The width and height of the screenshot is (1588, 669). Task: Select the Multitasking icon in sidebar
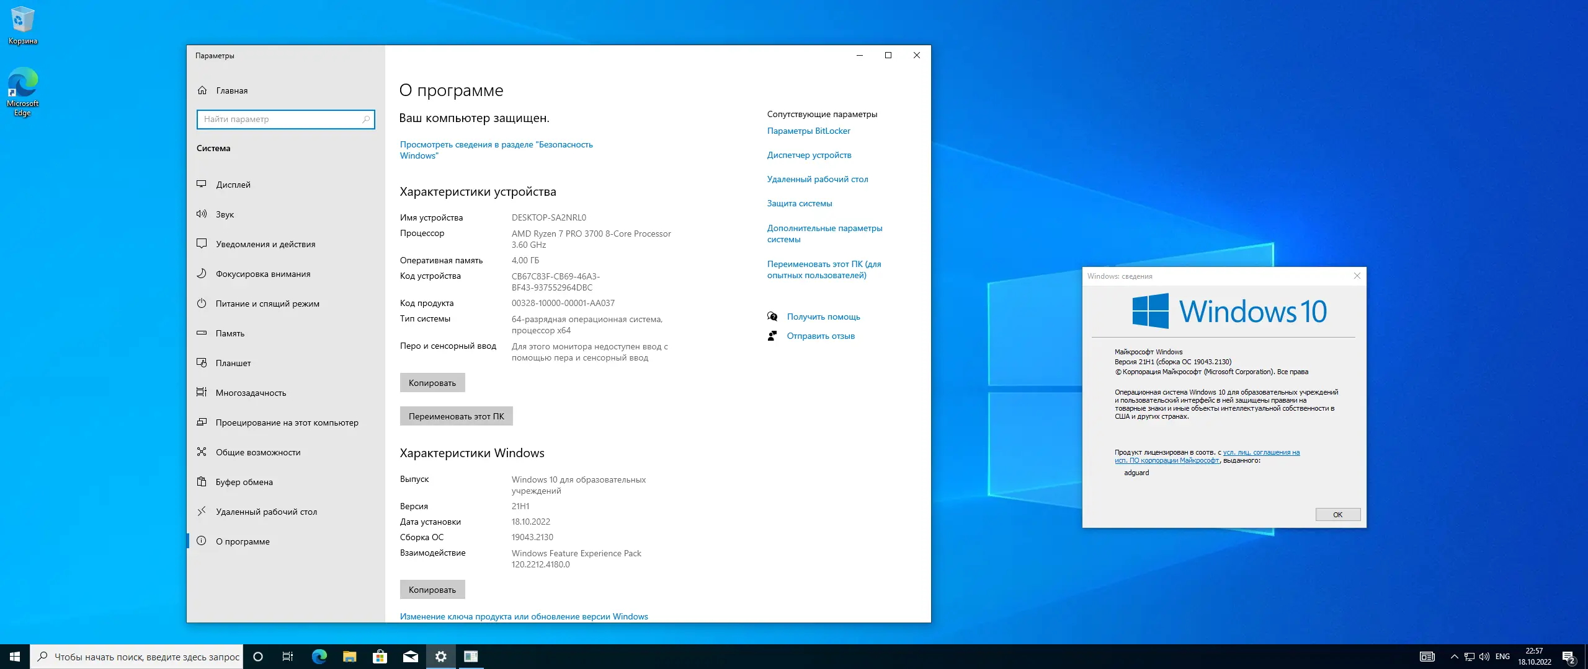pyautogui.click(x=202, y=392)
